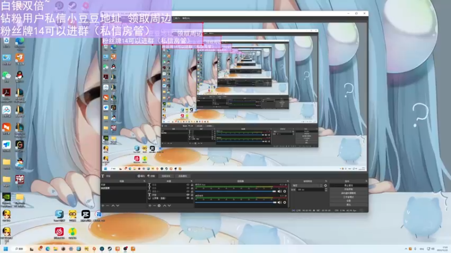Screen dimensions: 451x253
Task: Pop out the Audio Mixer dock header icon
Action: tap(288, 180)
